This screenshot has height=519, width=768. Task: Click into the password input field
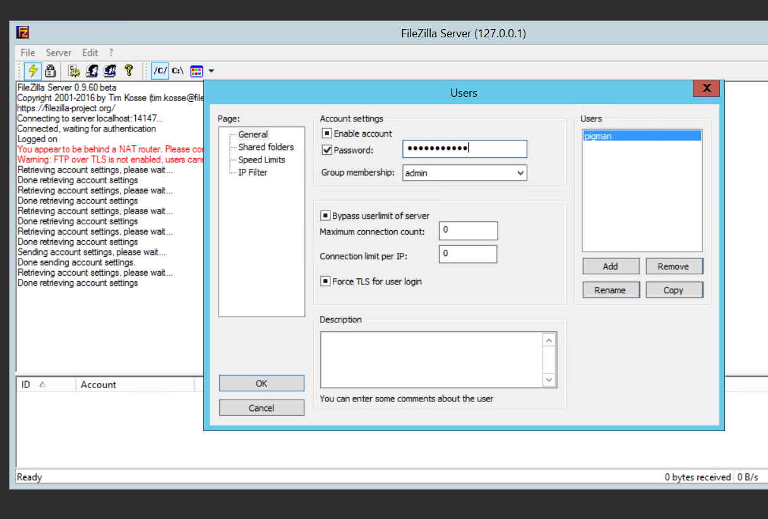465,149
